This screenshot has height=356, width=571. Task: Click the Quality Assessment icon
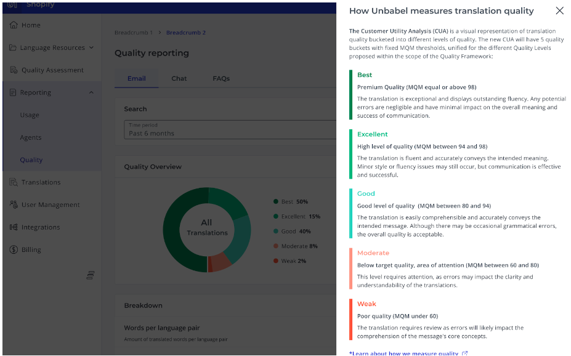coord(14,70)
